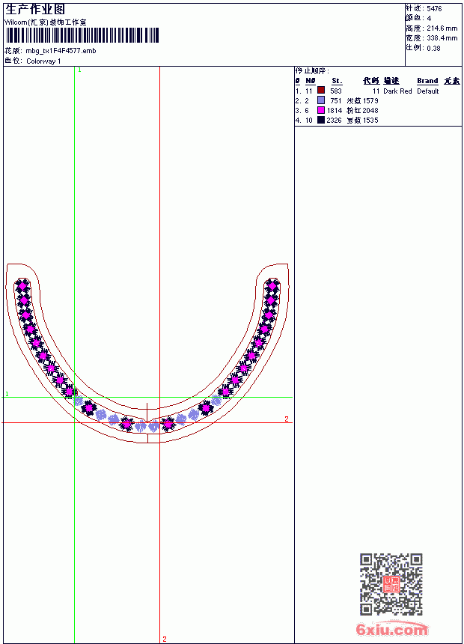The image size is (464, 644).
Task: Click the Colorway 1 label
Action: click(x=43, y=61)
